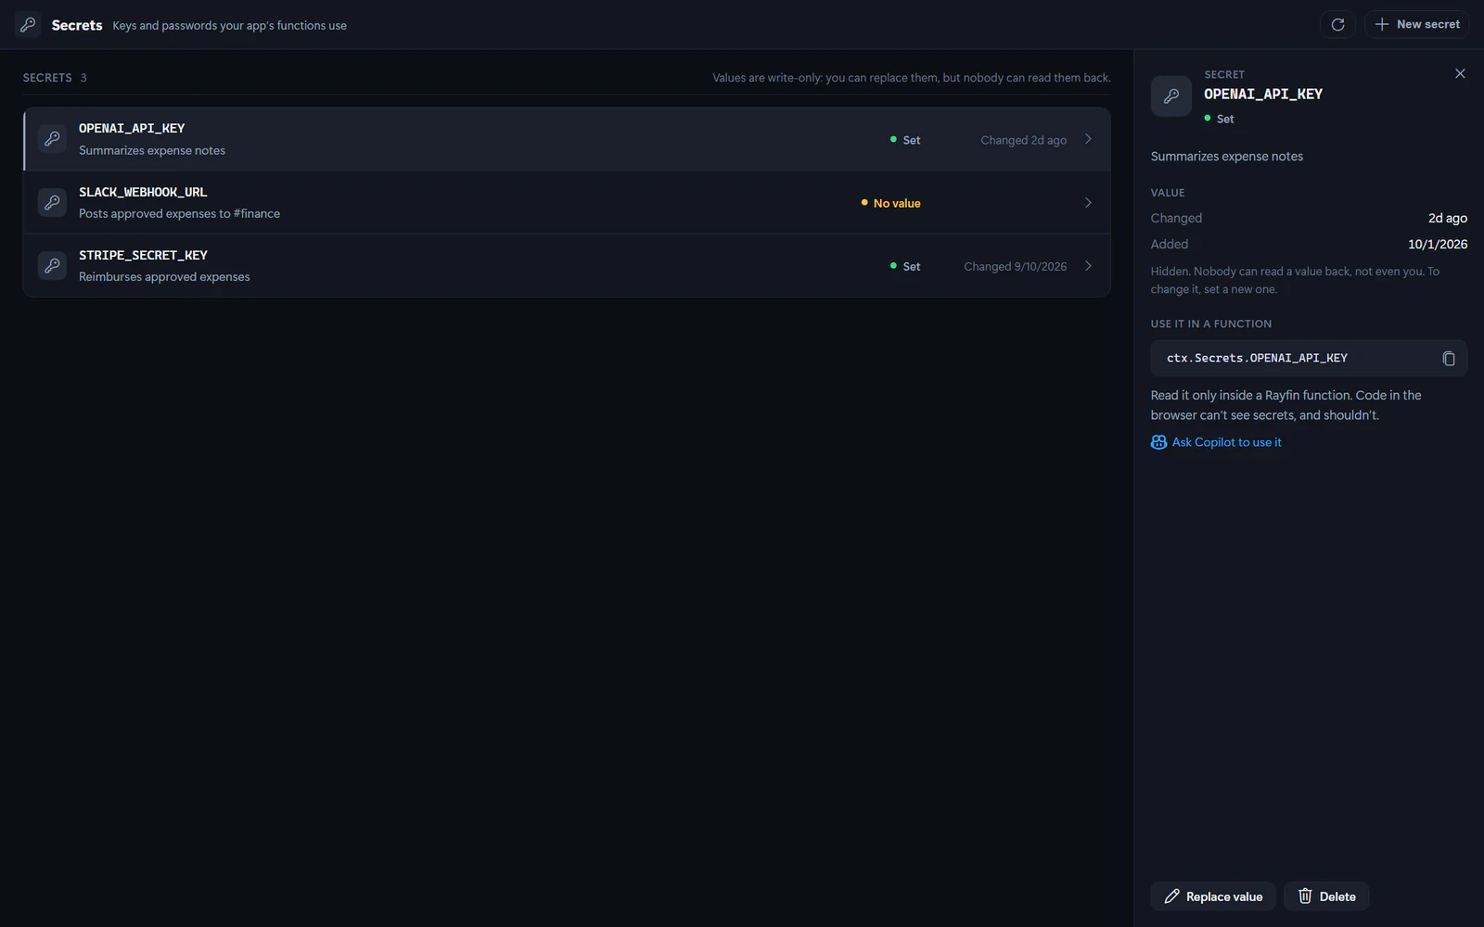Close the secret detail panel
Viewport: 1484px width, 927px height.
pyautogui.click(x=1460, y=73)
